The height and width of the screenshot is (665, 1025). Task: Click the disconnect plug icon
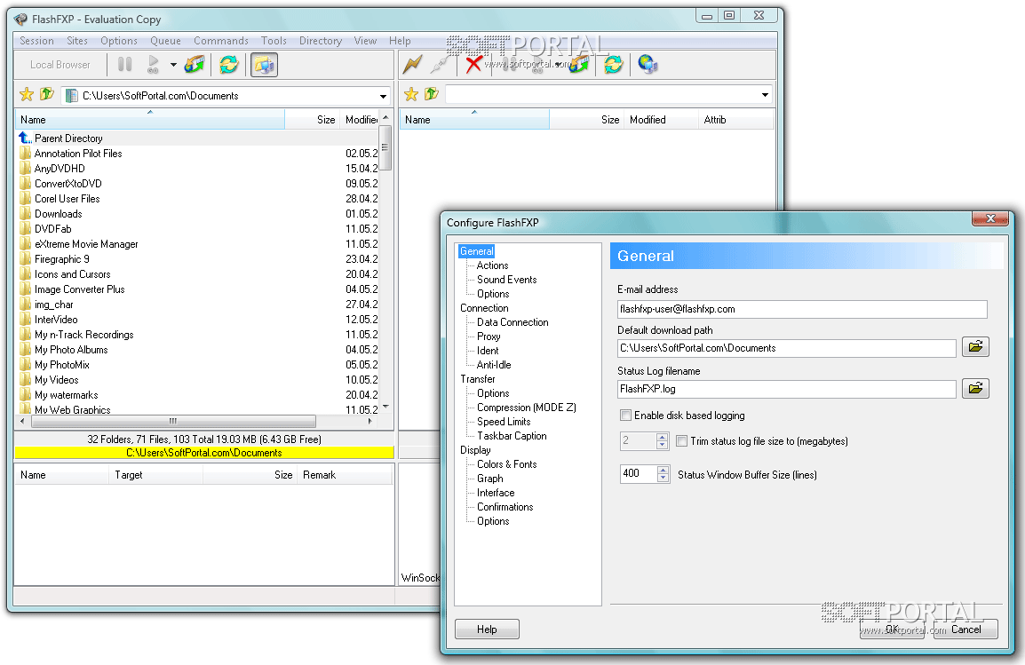tap(440, 64)
